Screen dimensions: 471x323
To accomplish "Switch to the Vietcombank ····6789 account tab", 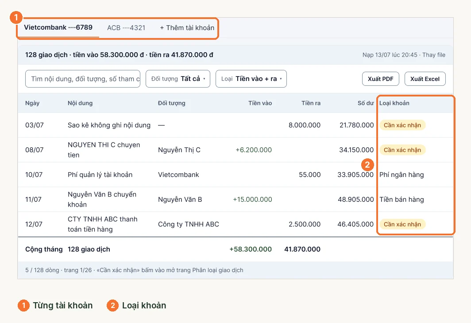I will (x=58, y=27).
